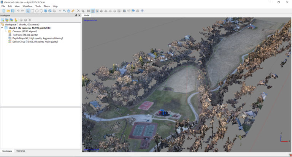Save the project with Save icon
This screenshot has height=157, width=292.
point(13,11)
